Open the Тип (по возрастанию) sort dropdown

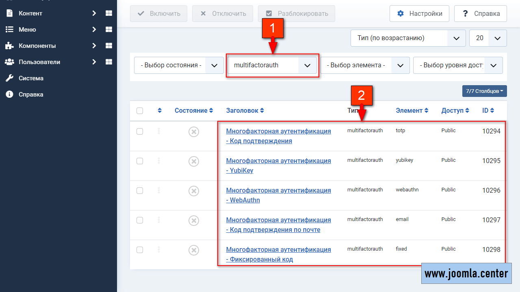(x=408, y=38)
